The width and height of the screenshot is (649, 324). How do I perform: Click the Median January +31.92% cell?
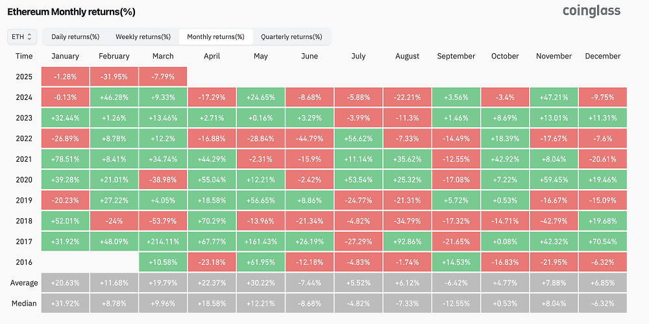65,303
